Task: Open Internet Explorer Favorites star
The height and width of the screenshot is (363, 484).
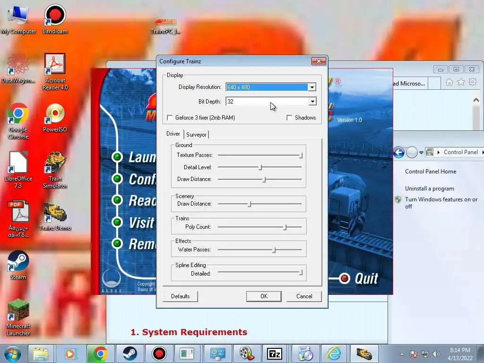Action: (461, 82)
